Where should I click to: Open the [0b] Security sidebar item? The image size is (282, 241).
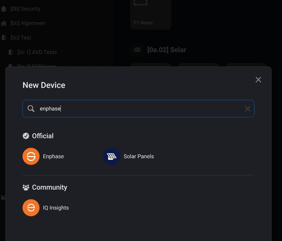[25, 9]
